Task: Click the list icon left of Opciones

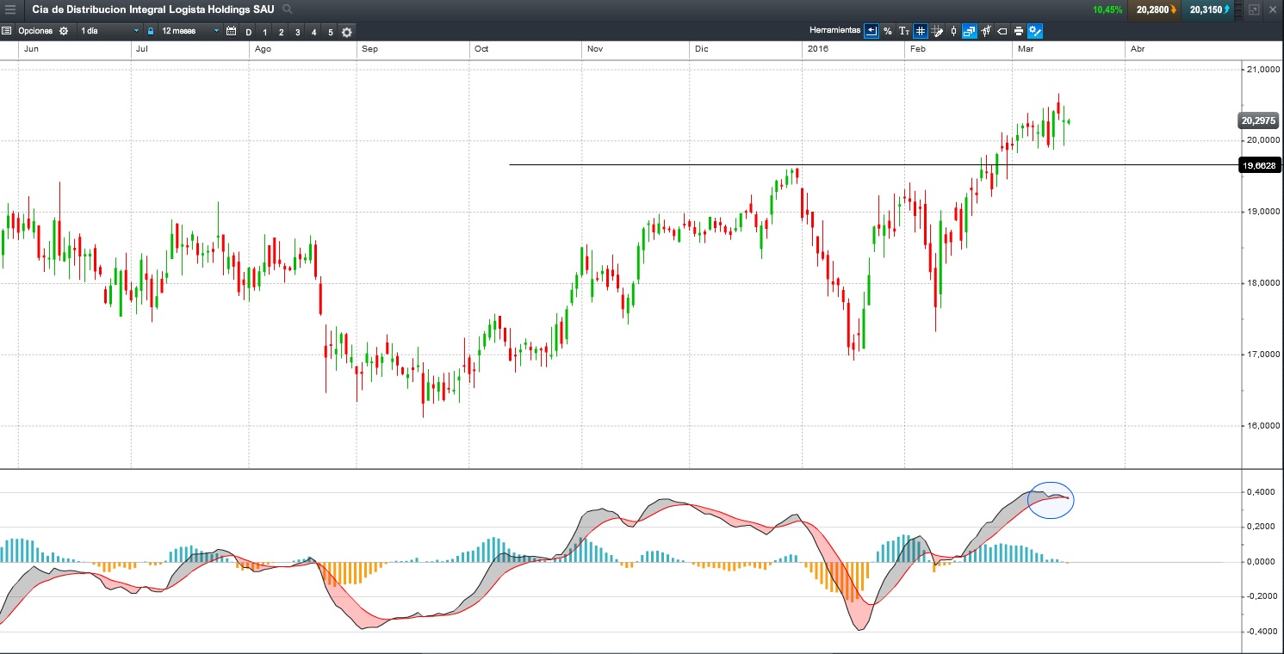Action: (7, 31)
